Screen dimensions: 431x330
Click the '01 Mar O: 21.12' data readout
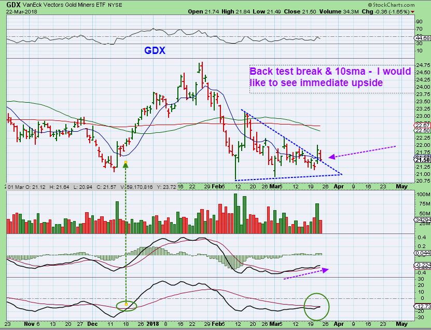click(x=26, y=187)
